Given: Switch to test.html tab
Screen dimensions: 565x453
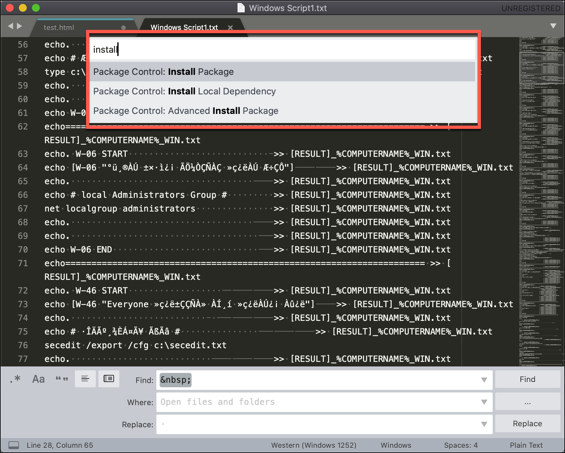Looking at the screenshot, I should click(59, 28).
